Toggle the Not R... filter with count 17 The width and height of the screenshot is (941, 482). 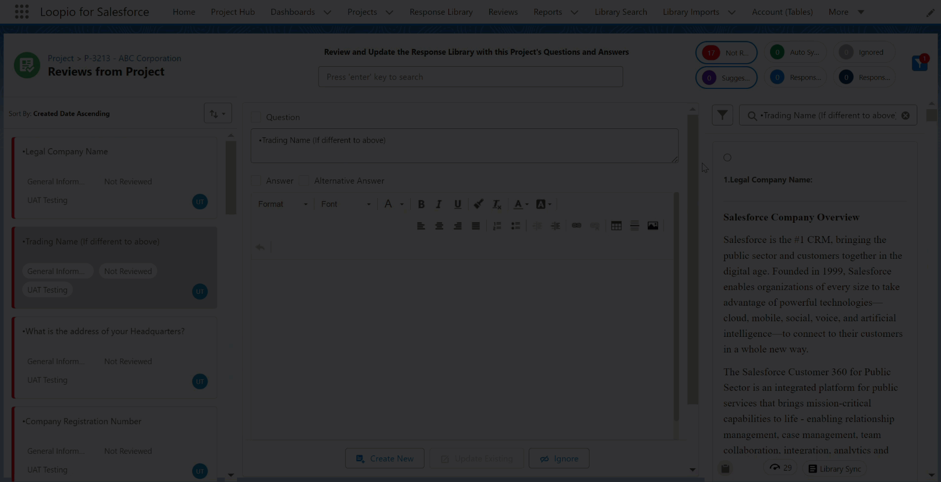[726, 53]
